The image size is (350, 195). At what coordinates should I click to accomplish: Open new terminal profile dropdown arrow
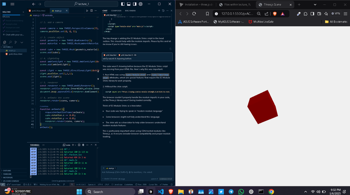(x=75, y=145)
